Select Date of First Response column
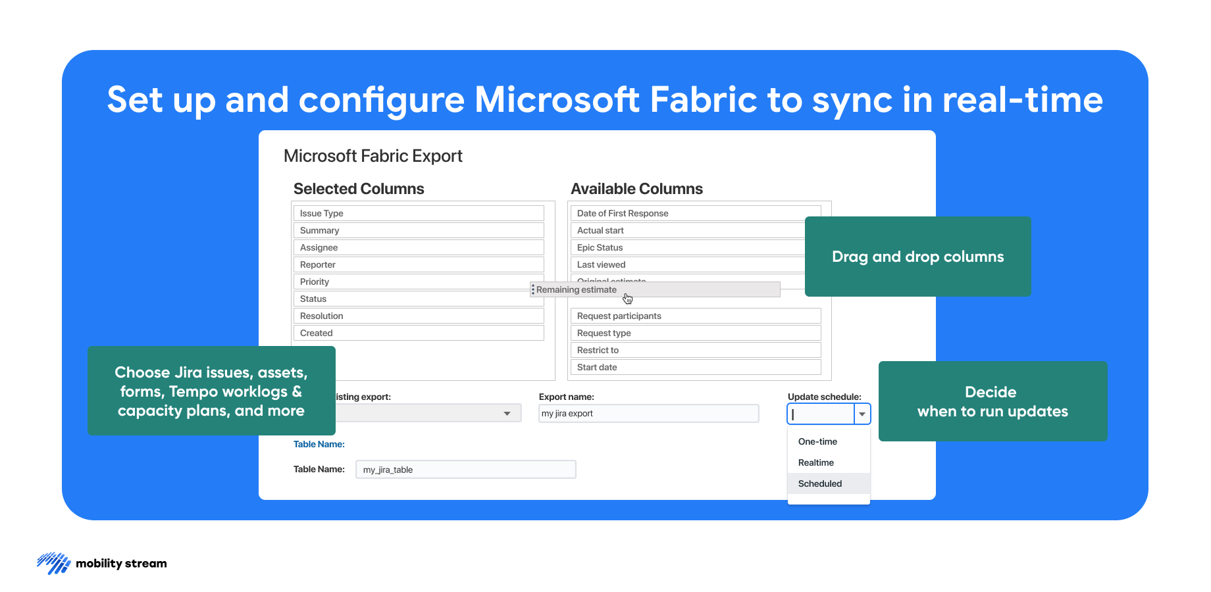 click(696, 213)
